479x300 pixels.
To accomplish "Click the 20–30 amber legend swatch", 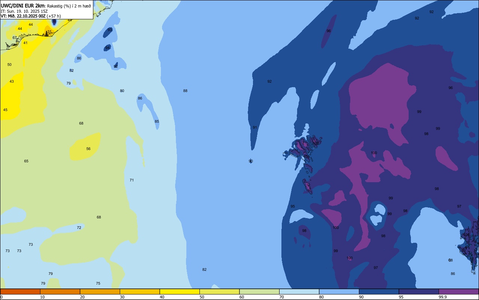I will pyautogui.click(x=100, y=291).
